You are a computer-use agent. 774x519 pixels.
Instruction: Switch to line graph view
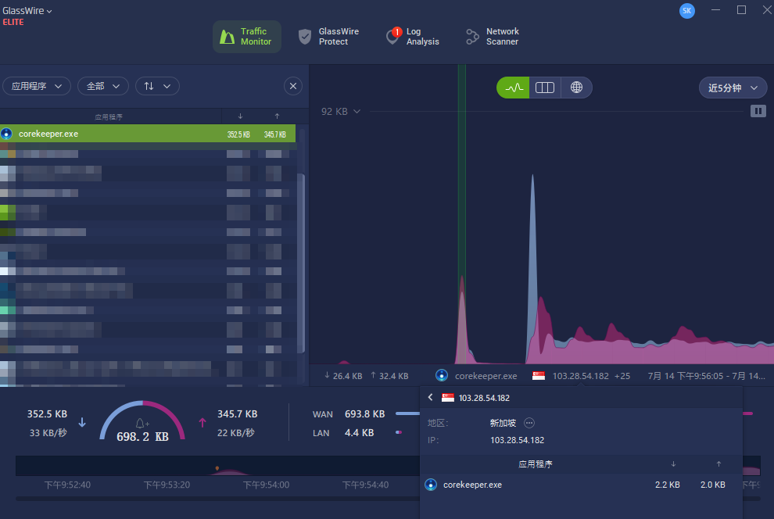[513, 88]
